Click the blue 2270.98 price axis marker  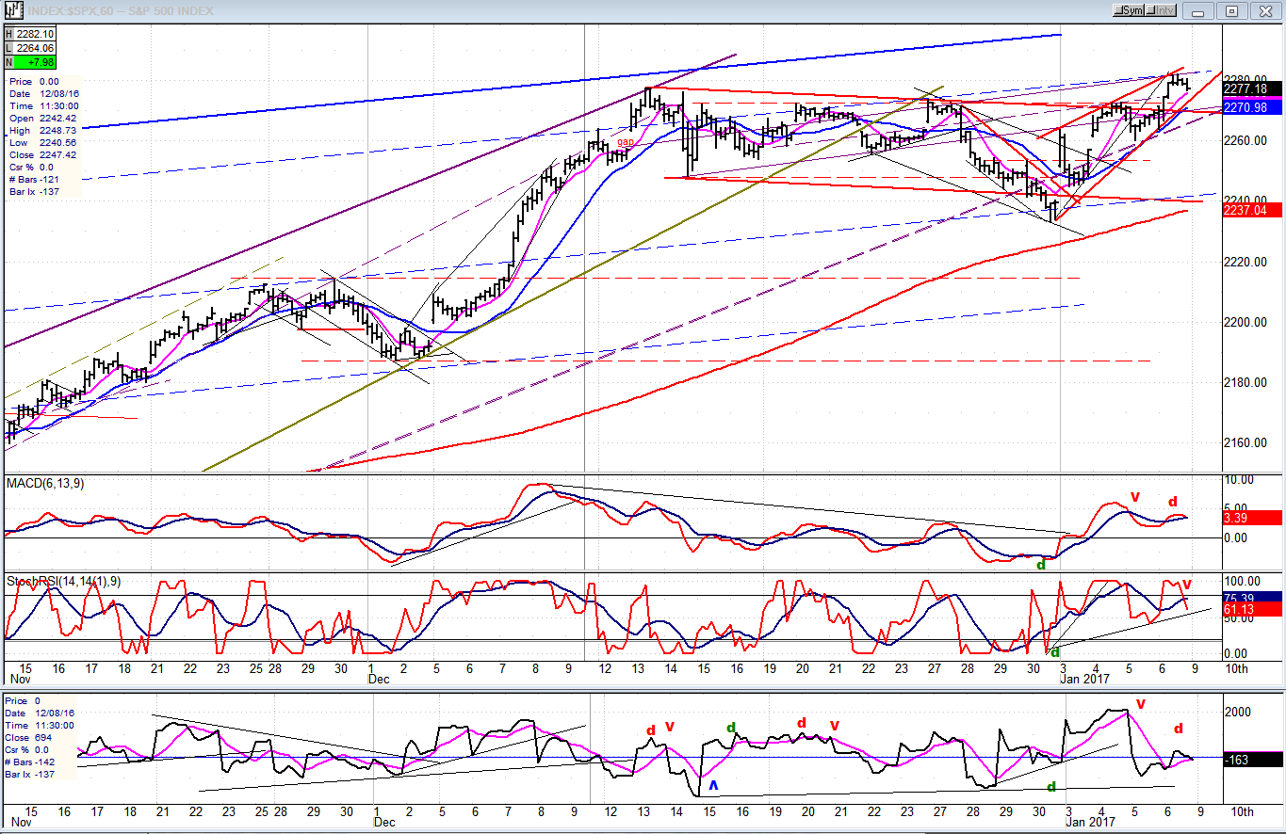[1250, 108]
